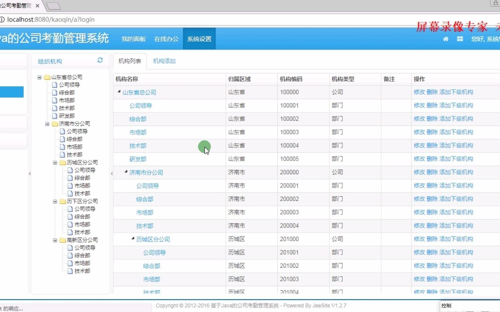Collapse the 历下区分公司 tree node
Screen dimensions: 500x312
(55, 201)
